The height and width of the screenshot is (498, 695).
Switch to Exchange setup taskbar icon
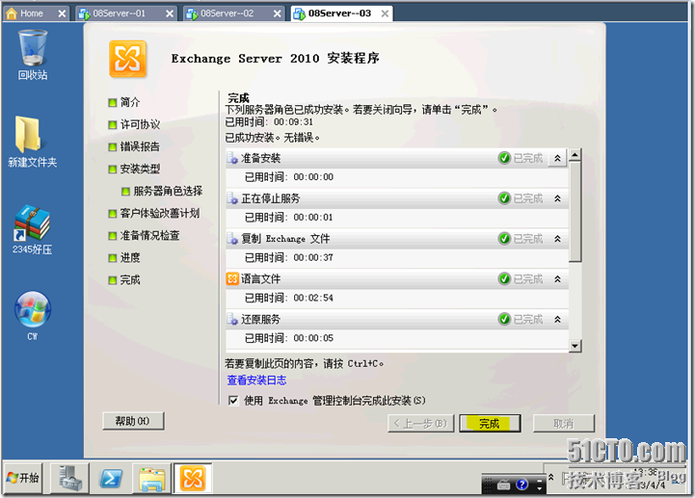pos(193,478)
